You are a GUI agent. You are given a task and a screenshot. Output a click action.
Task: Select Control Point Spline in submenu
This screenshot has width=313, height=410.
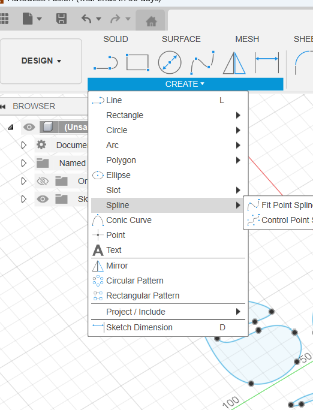pyautogui.click(x=280, y=220)
